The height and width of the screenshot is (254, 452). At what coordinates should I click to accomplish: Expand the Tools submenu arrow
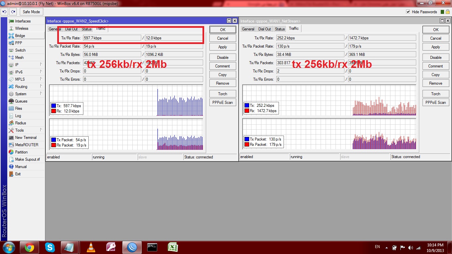click(x=41, y=130)
